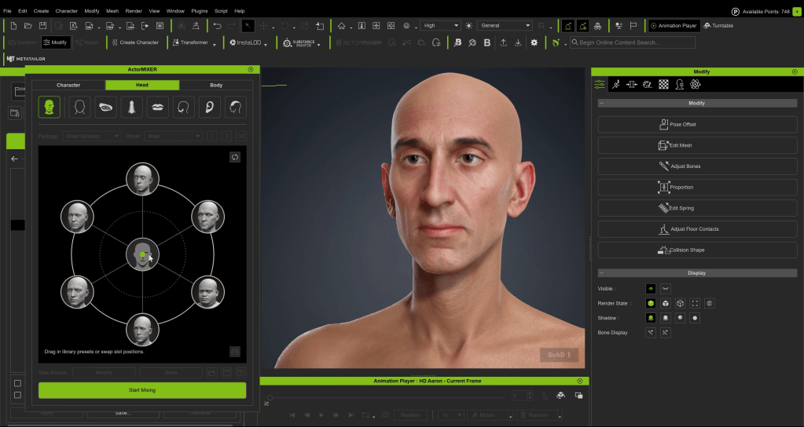The image size is (804, 427).
Task: Open the High quality dropdown
Action: 440,26
